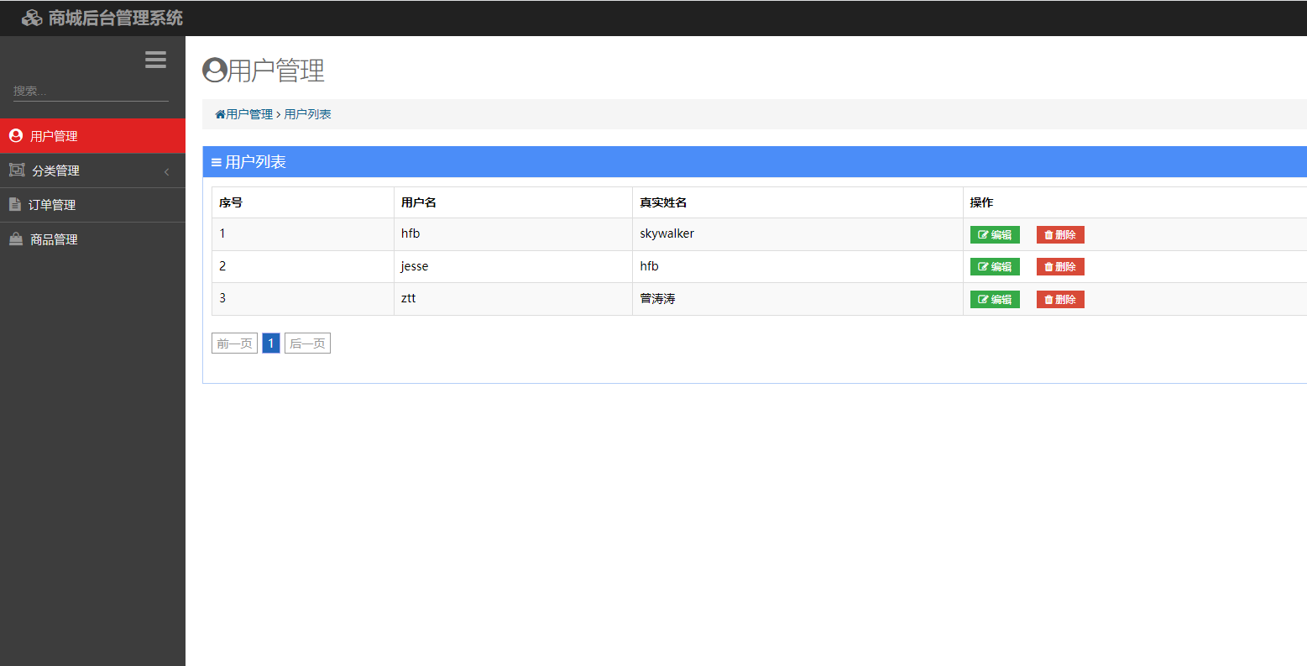Open 商品管理 in the sidebar

pyautogui.click(x=92, y=239)
